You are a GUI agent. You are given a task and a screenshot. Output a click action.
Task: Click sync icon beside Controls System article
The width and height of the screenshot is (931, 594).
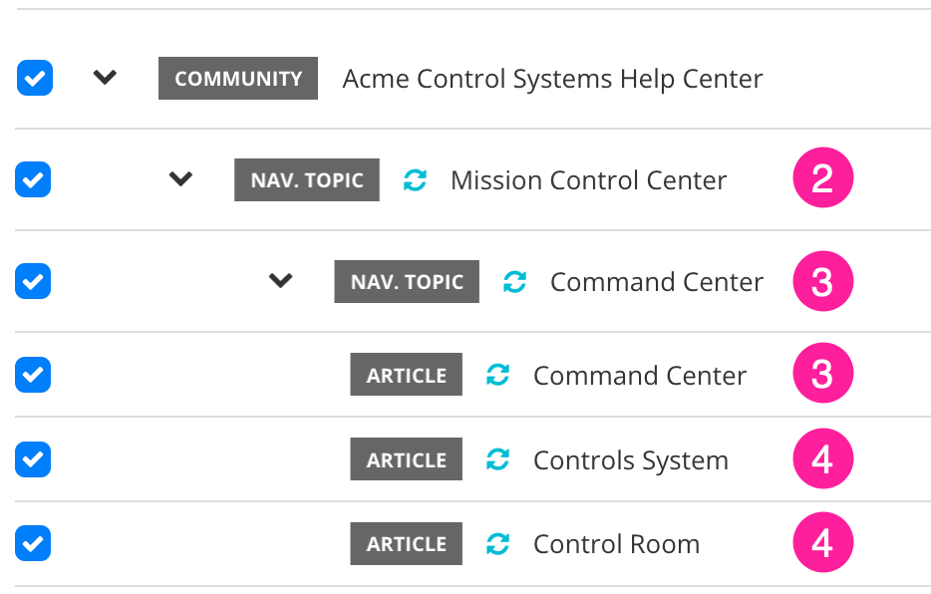tap(497, 459)
